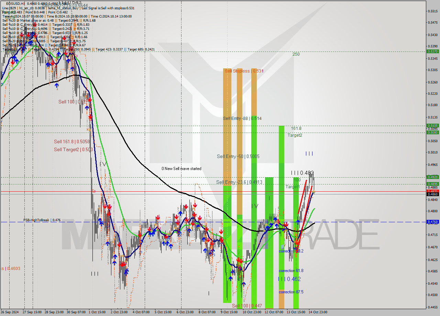This screenshot has height=316, width=440.
Task: Click the 'correction 61.8' label
Action: tap(291, 271)
